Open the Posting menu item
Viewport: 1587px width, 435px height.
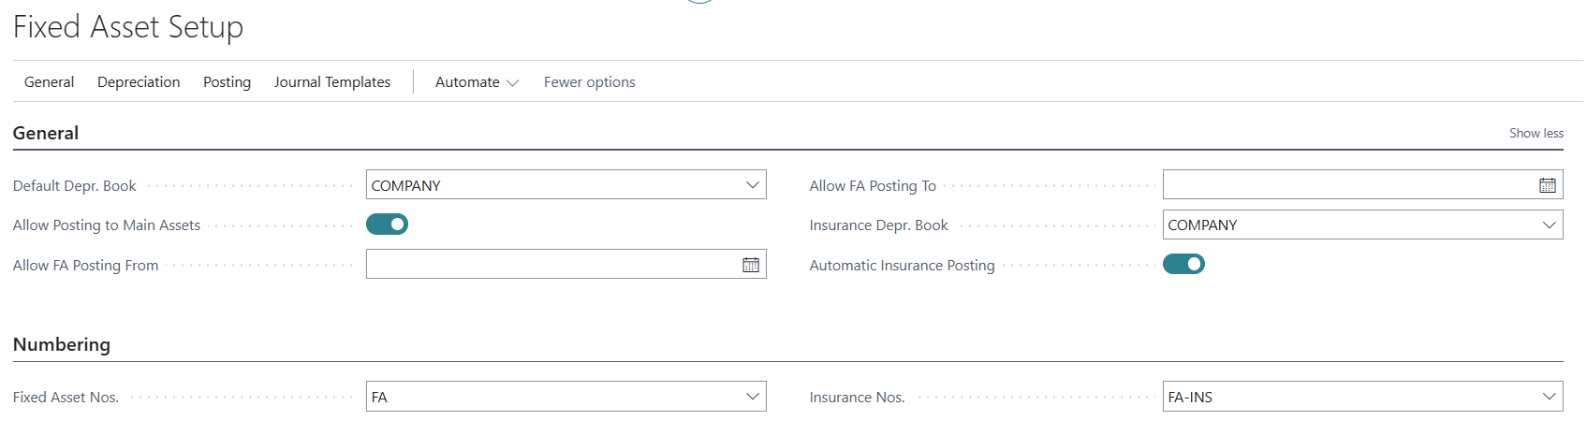pos(227,82)
